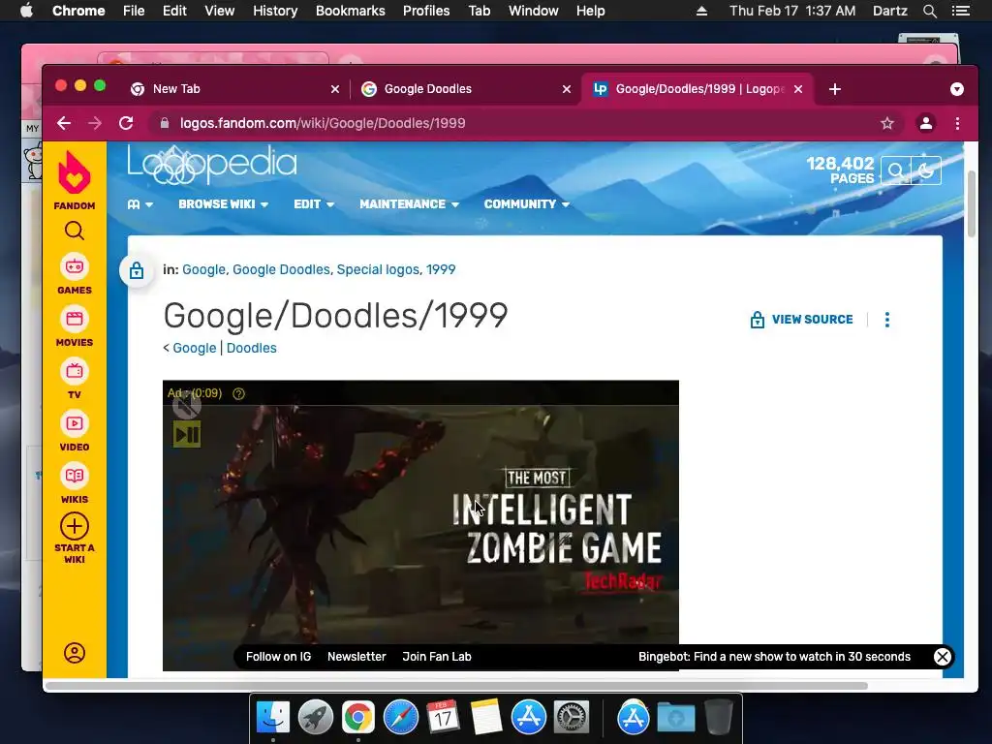The width and height of the screenshot is (992, 744).
Task: Click the Logopedia wiki logo
Action: [212, 165]
